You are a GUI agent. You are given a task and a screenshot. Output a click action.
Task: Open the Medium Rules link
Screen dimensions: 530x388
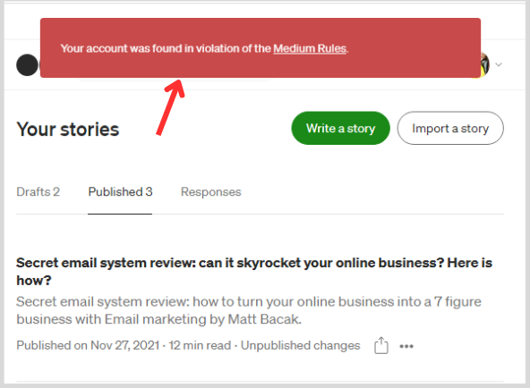310,48
